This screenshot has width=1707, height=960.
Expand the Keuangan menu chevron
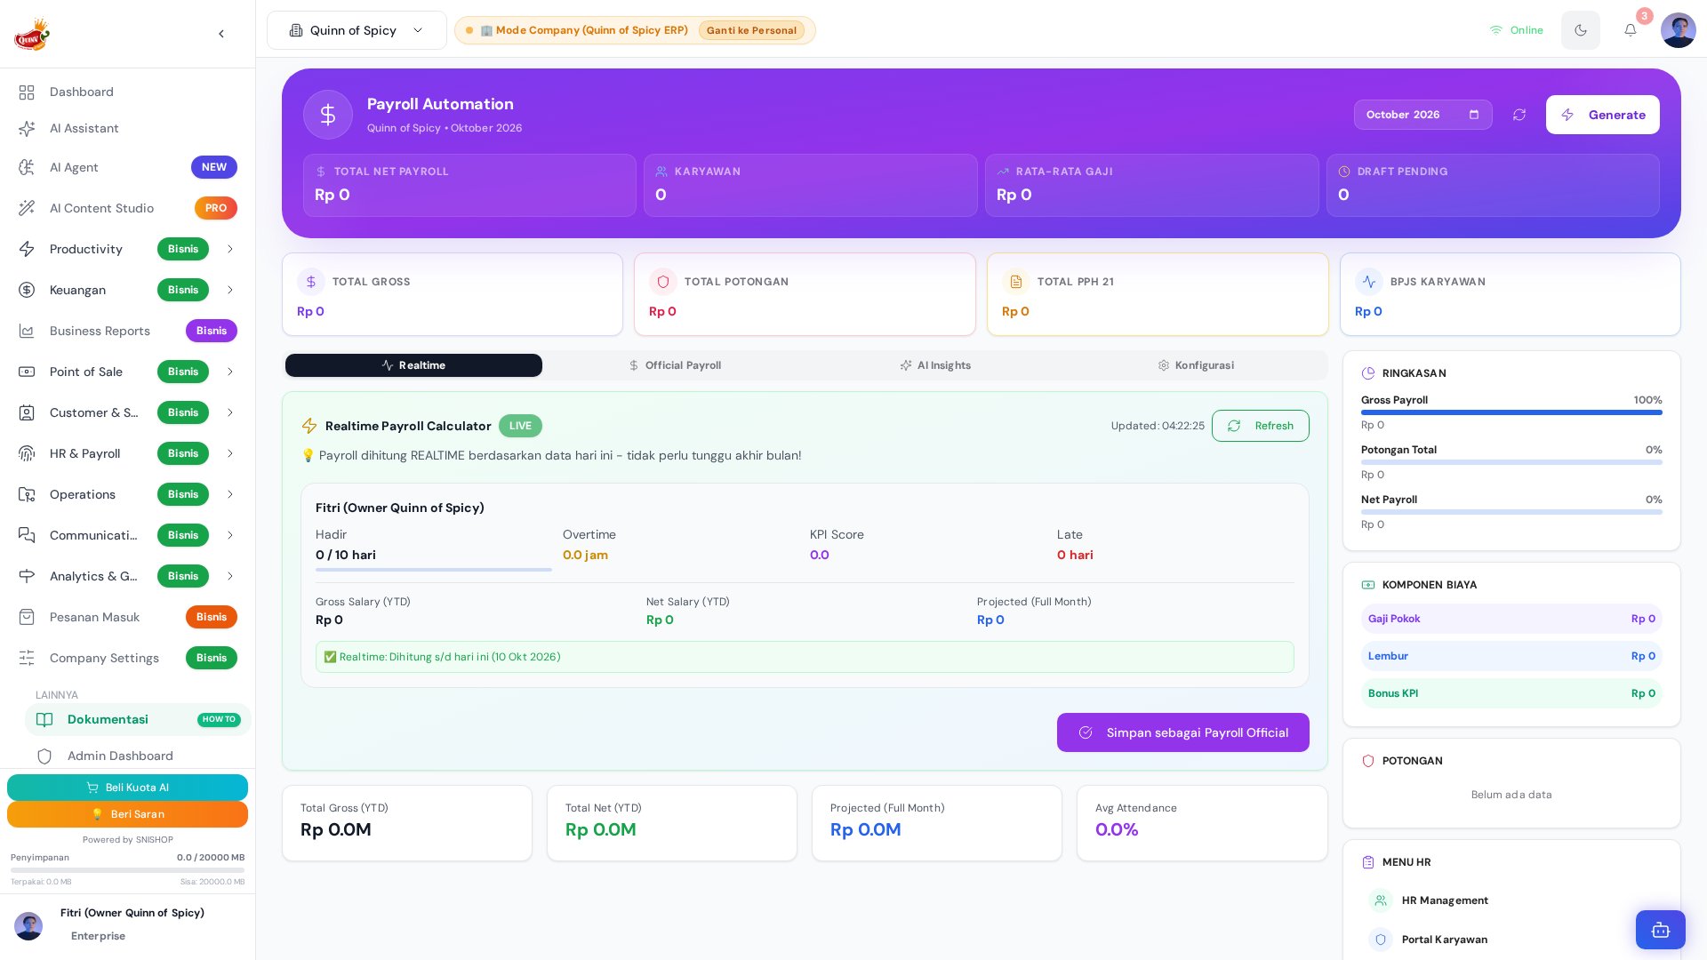[x=230, y=290]
